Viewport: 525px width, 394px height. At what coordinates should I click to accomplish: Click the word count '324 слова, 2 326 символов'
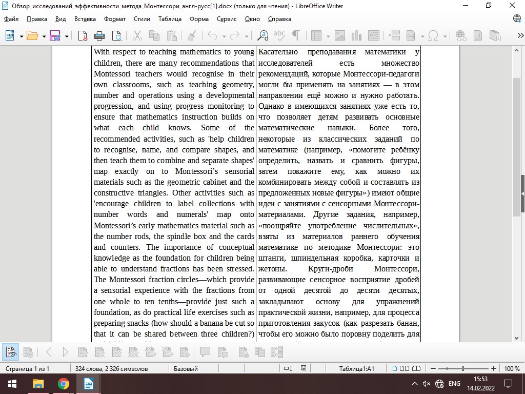[111, 368]
